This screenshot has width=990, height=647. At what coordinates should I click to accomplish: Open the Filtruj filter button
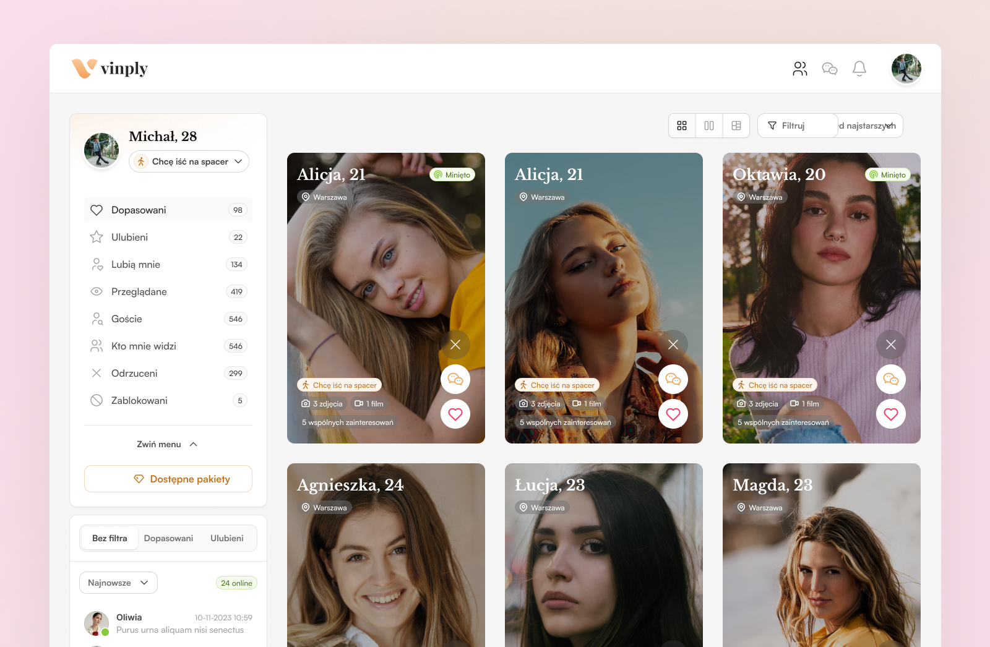pyautogui.click(x=798, y=126)
